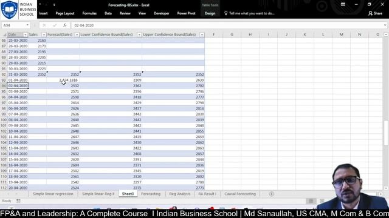Add a new sheet with plus icon
The height and width of the screenshot is (218, 389).
coord(272,194)
